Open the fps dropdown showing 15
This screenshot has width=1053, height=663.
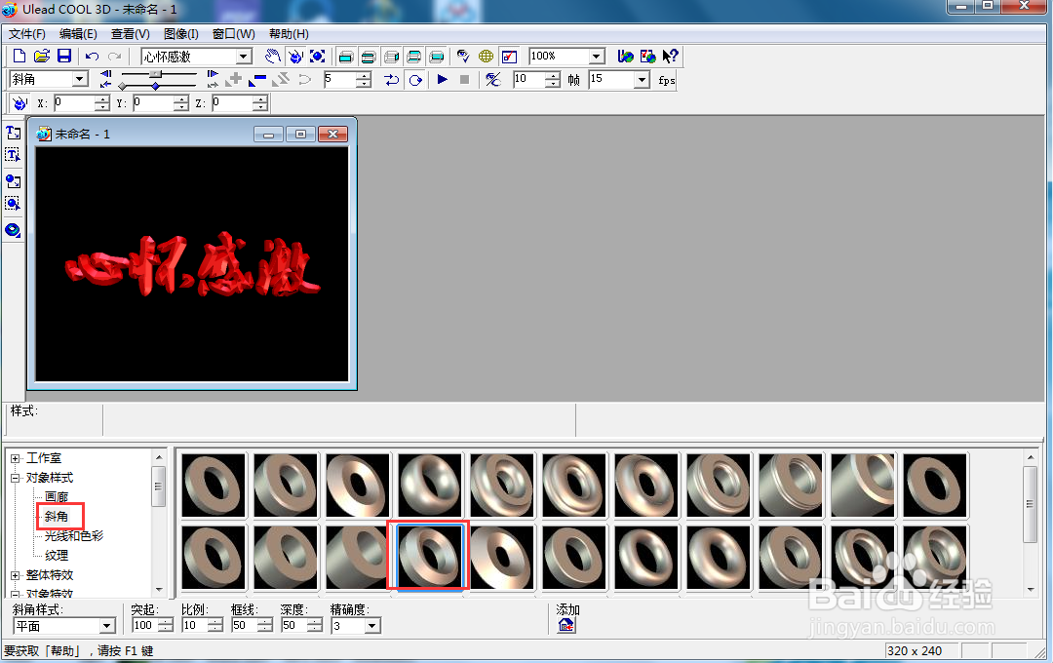click(642, 80)
